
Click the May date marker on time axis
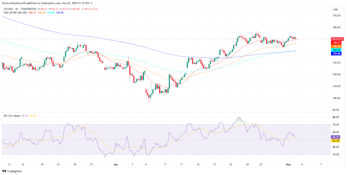point(288,164)
